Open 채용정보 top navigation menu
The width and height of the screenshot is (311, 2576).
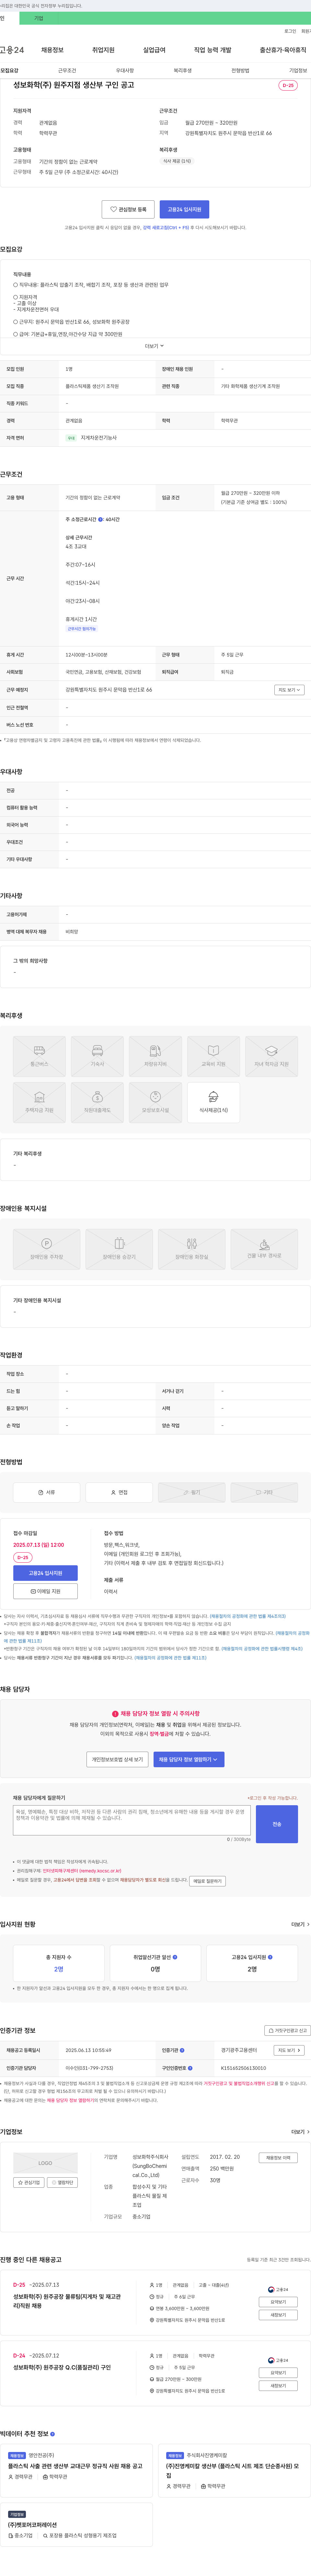click(53, 50)
